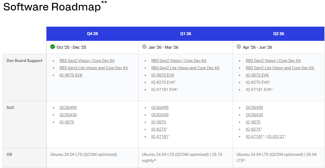This screenshot has width=325, height=168.
Task: Click the Dev Board Support row label
Action: pos(24,61)
